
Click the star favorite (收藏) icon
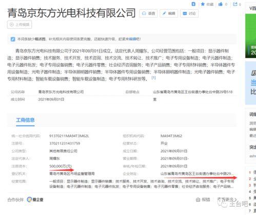pos(203,4)
